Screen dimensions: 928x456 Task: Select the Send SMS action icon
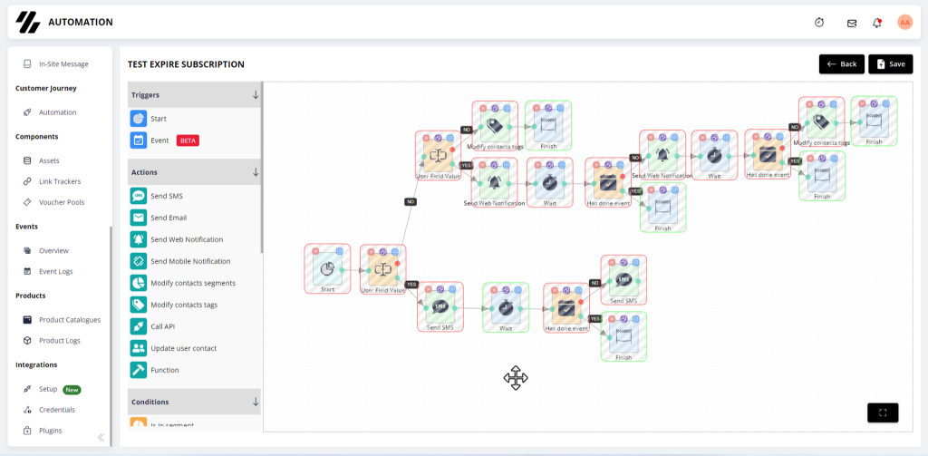click(139, 196)
